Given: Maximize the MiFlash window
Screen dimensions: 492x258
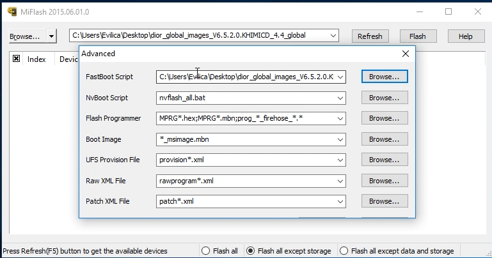Looking at the screenshot, I should point(448,12).
